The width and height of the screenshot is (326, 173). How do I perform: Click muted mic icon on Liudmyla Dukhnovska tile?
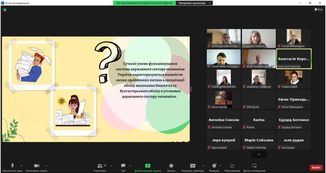[209, 46]
